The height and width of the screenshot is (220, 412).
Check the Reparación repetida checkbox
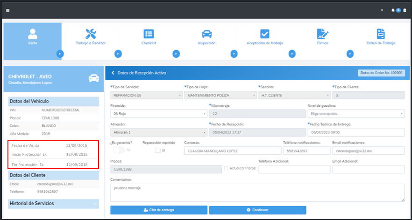pos(158,150)
